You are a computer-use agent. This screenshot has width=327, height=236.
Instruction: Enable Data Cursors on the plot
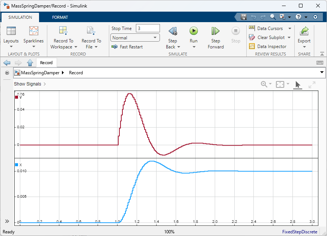(x=266, y=29)
